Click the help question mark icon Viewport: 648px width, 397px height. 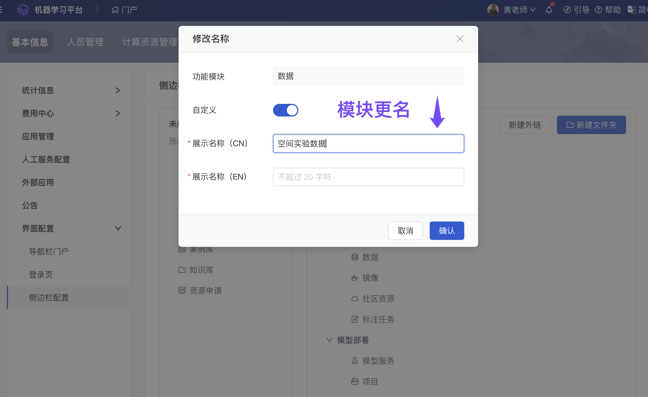coord(598,10)
